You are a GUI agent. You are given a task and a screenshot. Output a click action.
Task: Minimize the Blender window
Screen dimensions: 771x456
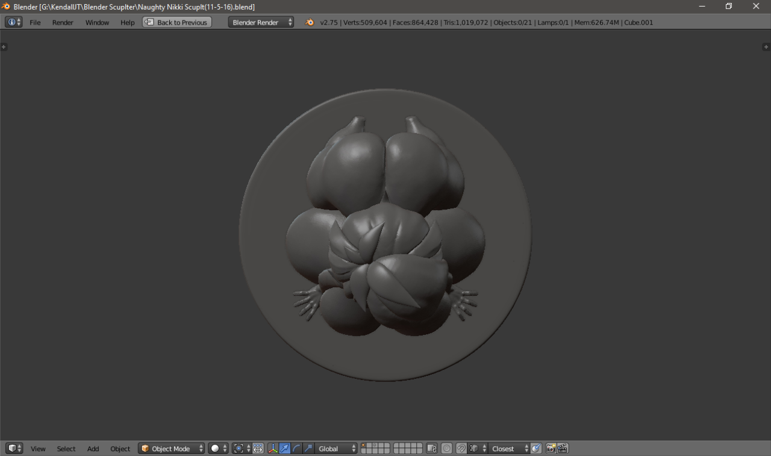(702, 6)
